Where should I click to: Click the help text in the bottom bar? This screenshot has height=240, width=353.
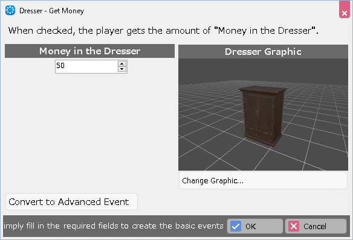[114, 226]
